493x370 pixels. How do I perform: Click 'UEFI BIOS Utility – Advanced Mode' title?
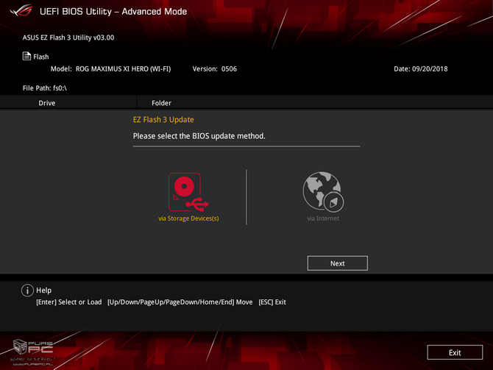(x=113, y=12)
